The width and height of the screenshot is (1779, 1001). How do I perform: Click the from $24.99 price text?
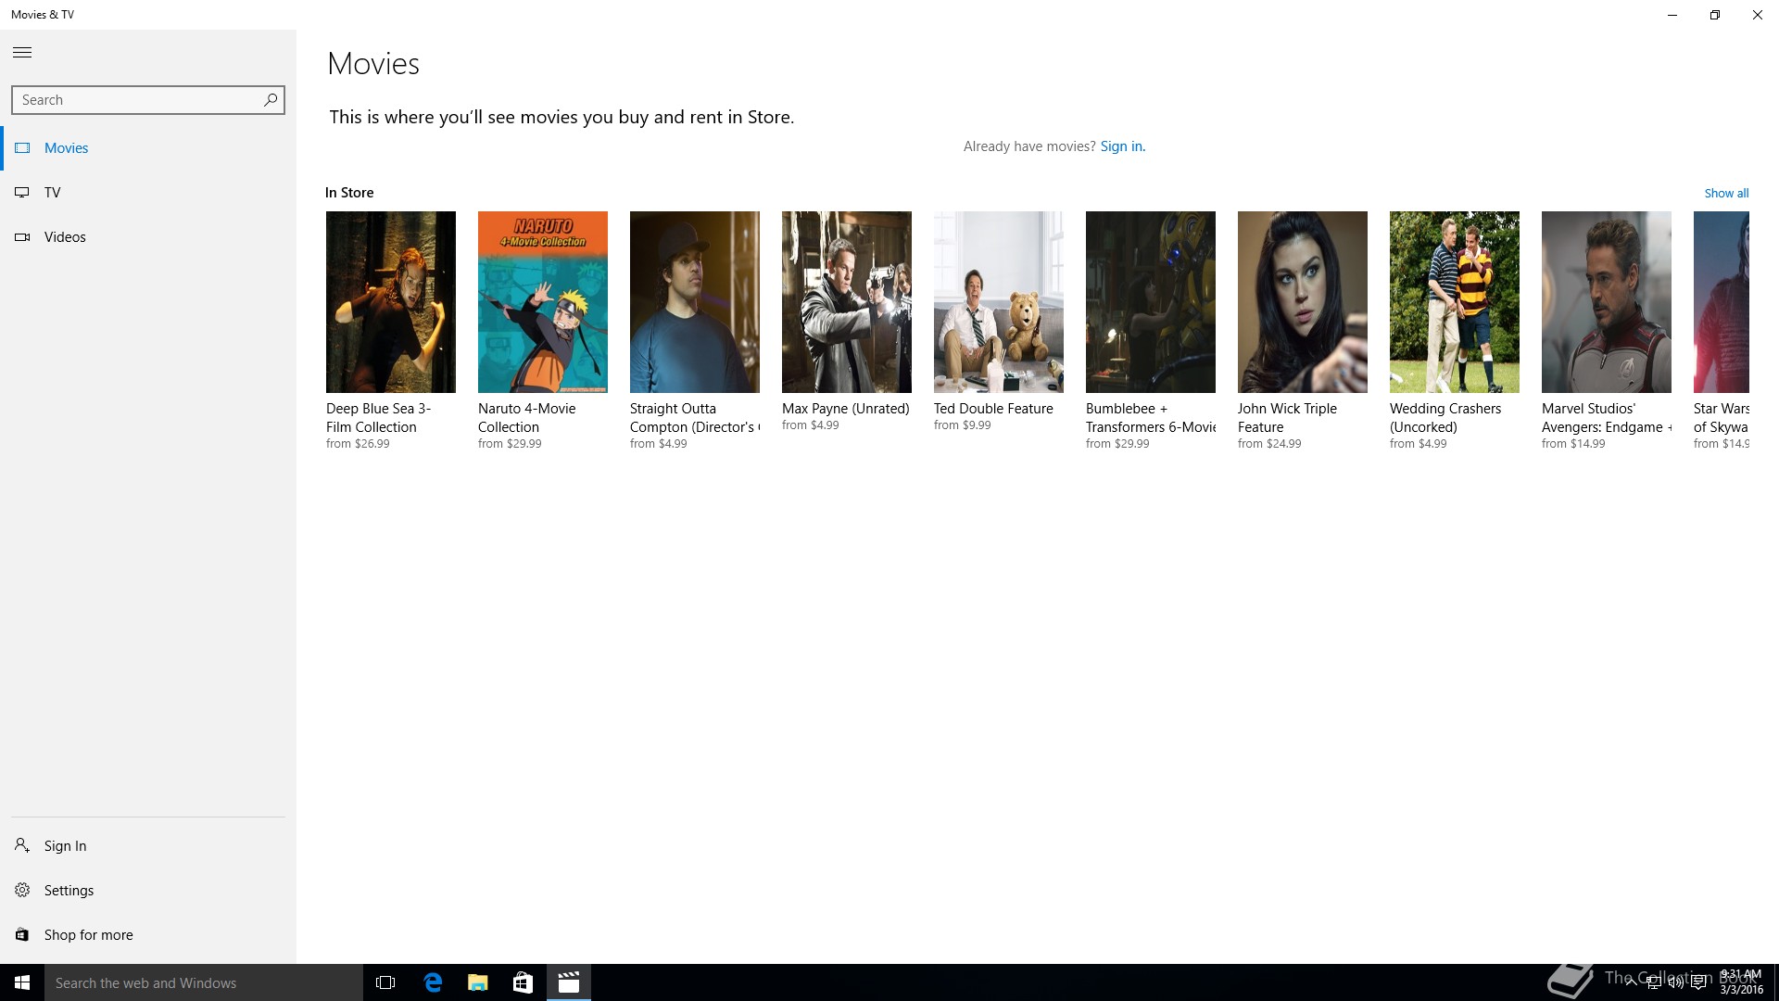click(1269, 444)
